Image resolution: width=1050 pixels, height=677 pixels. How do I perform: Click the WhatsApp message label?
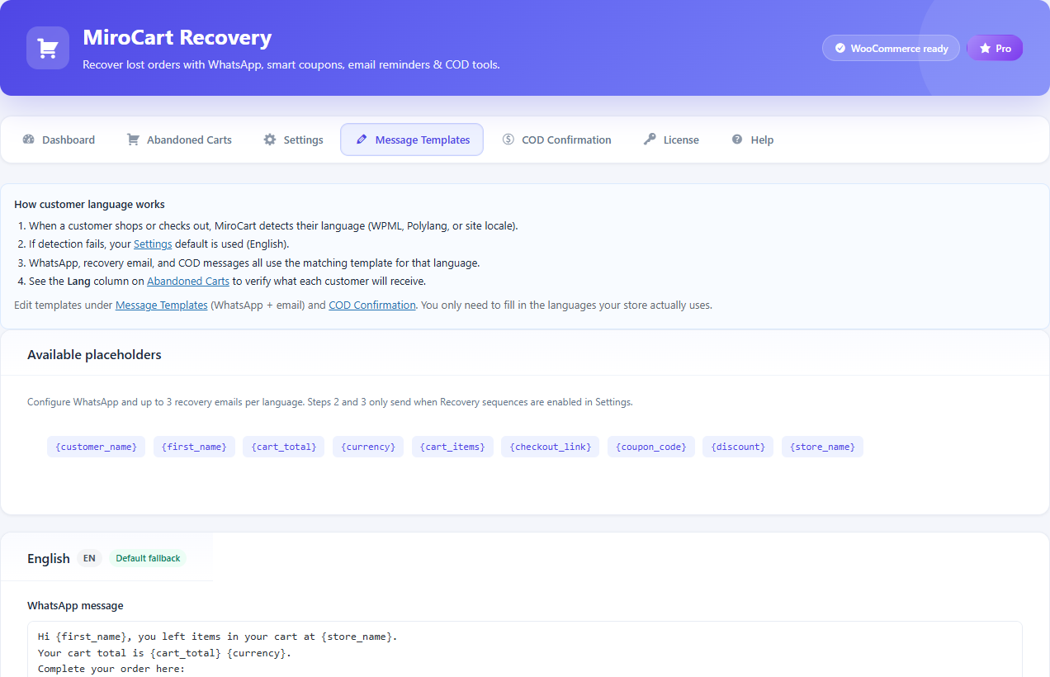[75, 606]
